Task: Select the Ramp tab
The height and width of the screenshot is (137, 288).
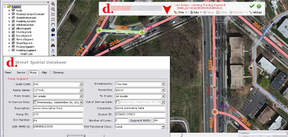Action: click(33, 72)
